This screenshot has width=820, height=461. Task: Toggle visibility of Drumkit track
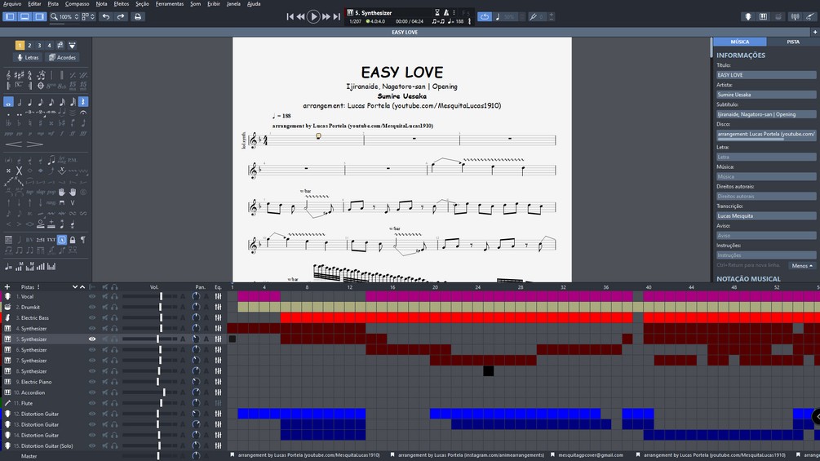(x=92, y=308)
